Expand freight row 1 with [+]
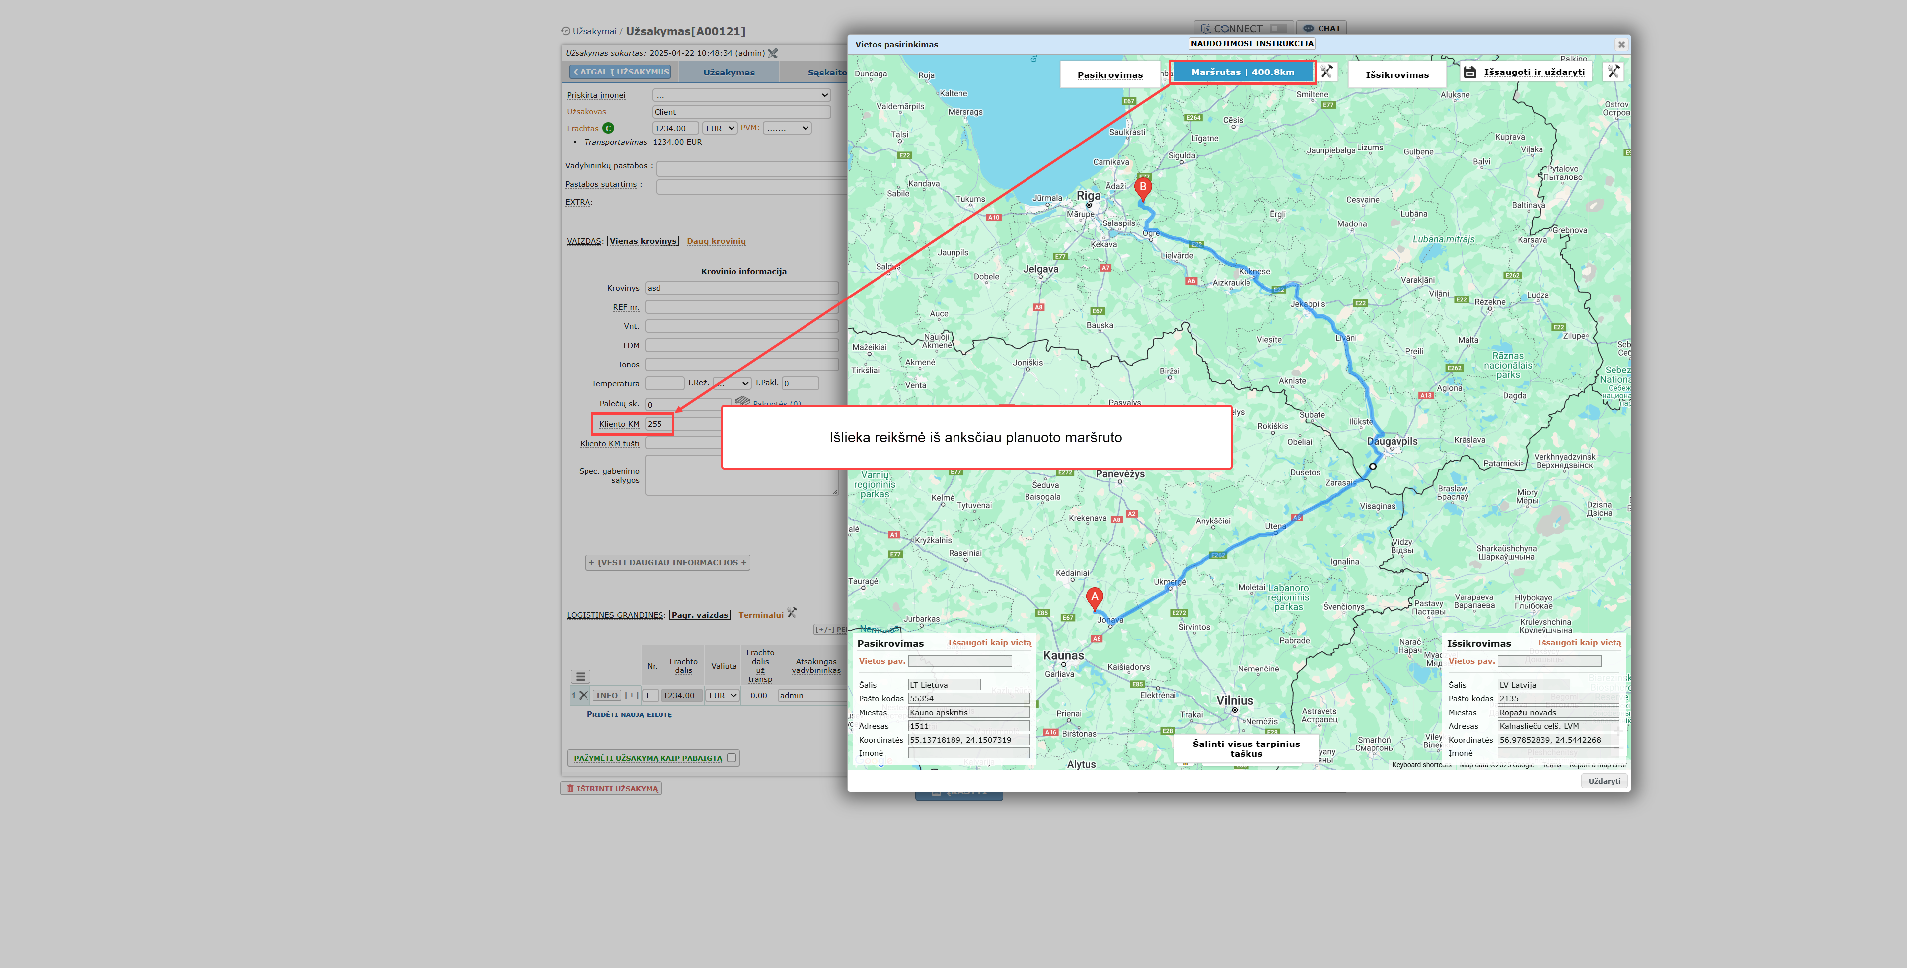Viewport: 1907px width, 968px height. coord(632,695)
